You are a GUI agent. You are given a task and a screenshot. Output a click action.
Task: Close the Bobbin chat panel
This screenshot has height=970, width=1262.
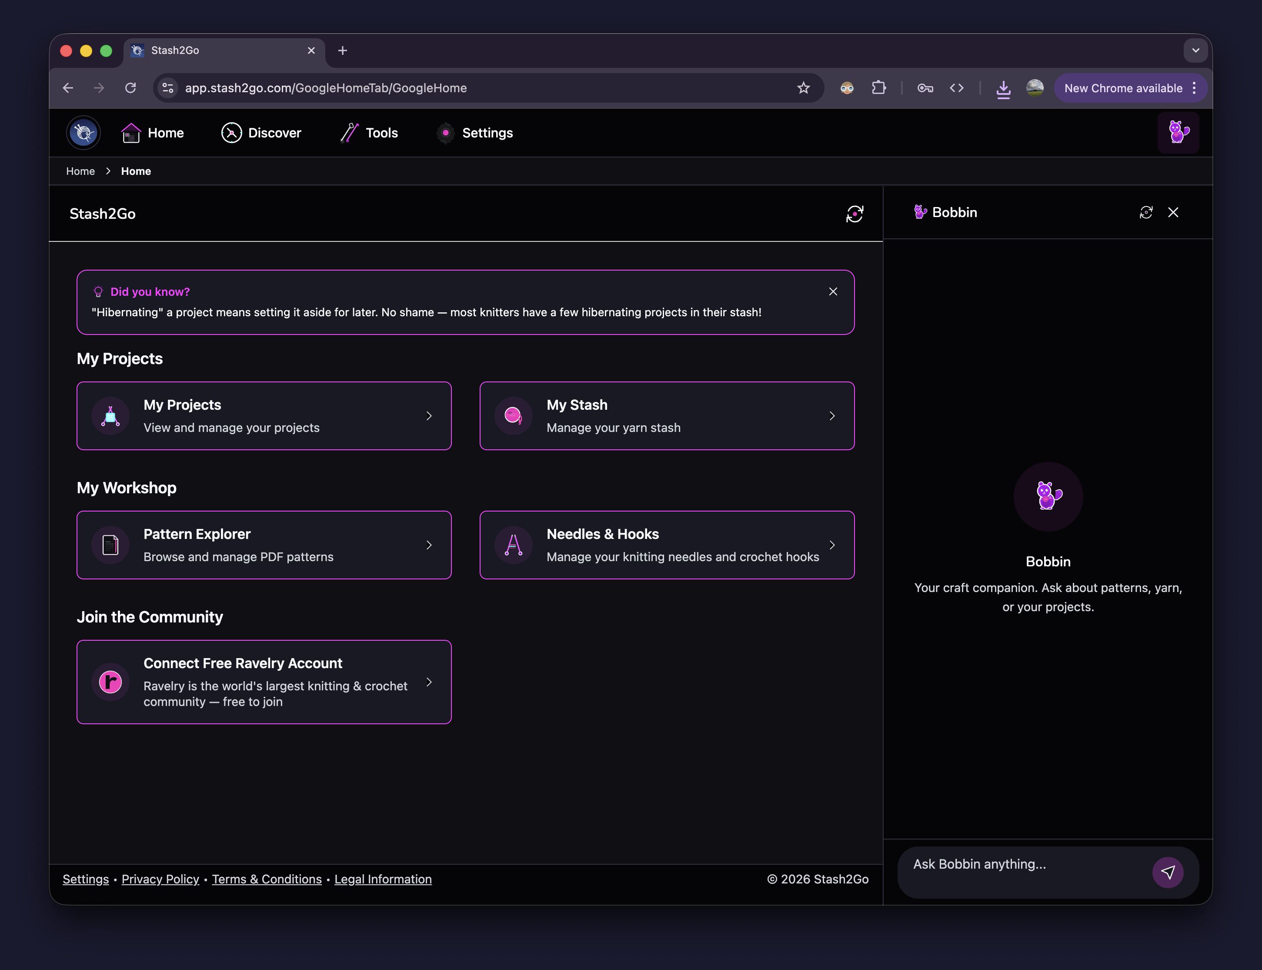1173,212
